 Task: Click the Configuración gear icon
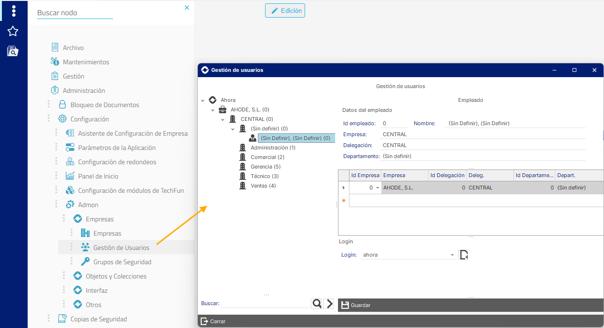pos(62,119)
